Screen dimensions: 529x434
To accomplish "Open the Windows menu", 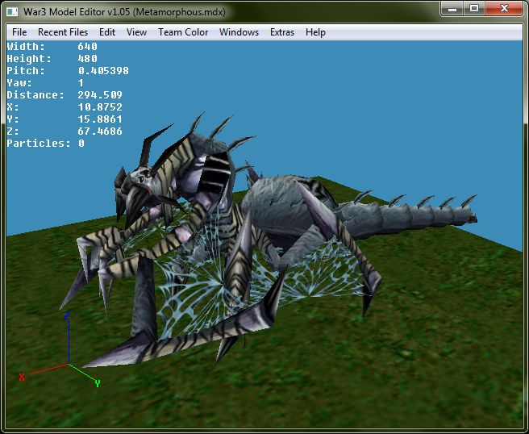I will click(239, 32).
